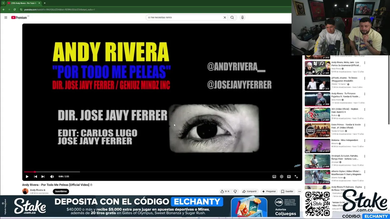Click the Compartir share button
This screenshot has height=219, width=390.
[250, 191]
